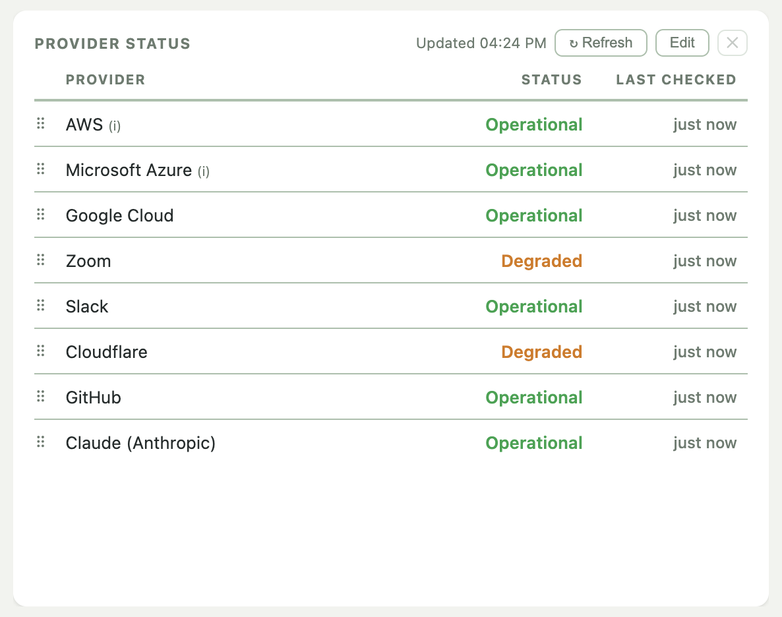Click the STATUS column header
The image size is (782, 617).
[552, 80]
